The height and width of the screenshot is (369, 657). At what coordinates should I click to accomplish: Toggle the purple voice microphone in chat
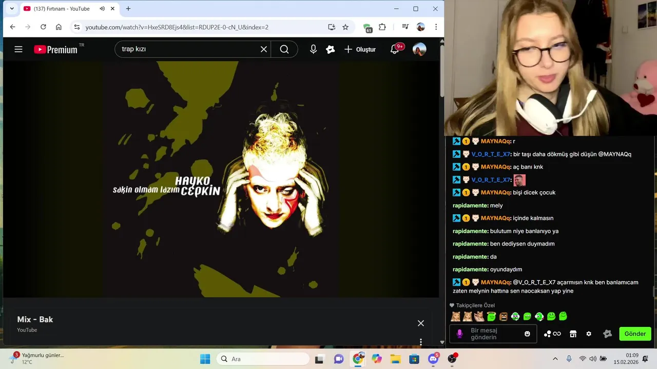(x=459, y=334)
